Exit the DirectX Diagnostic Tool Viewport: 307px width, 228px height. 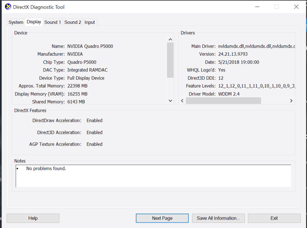274,218
